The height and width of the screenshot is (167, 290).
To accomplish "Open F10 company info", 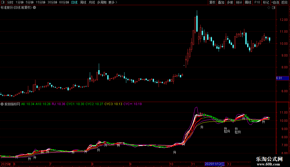I will click(x=257, y=2).
